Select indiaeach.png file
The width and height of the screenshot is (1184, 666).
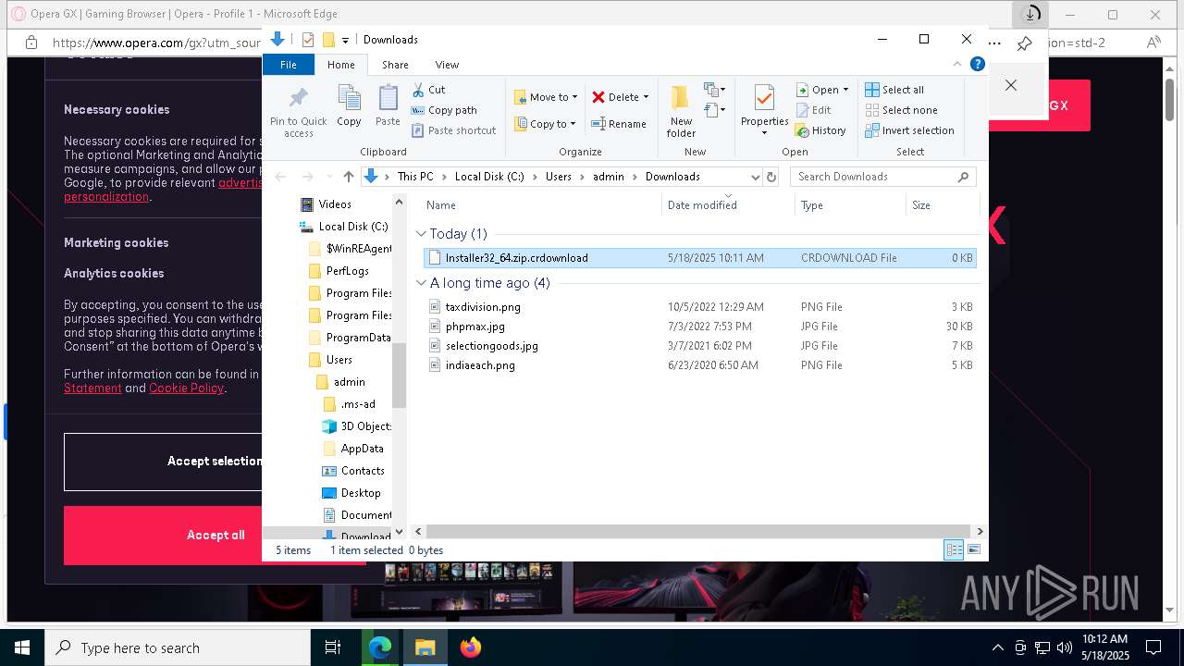click(699, 365)
